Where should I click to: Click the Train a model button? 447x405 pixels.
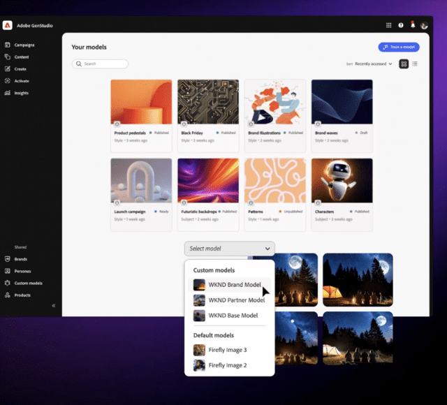(399, 47)
